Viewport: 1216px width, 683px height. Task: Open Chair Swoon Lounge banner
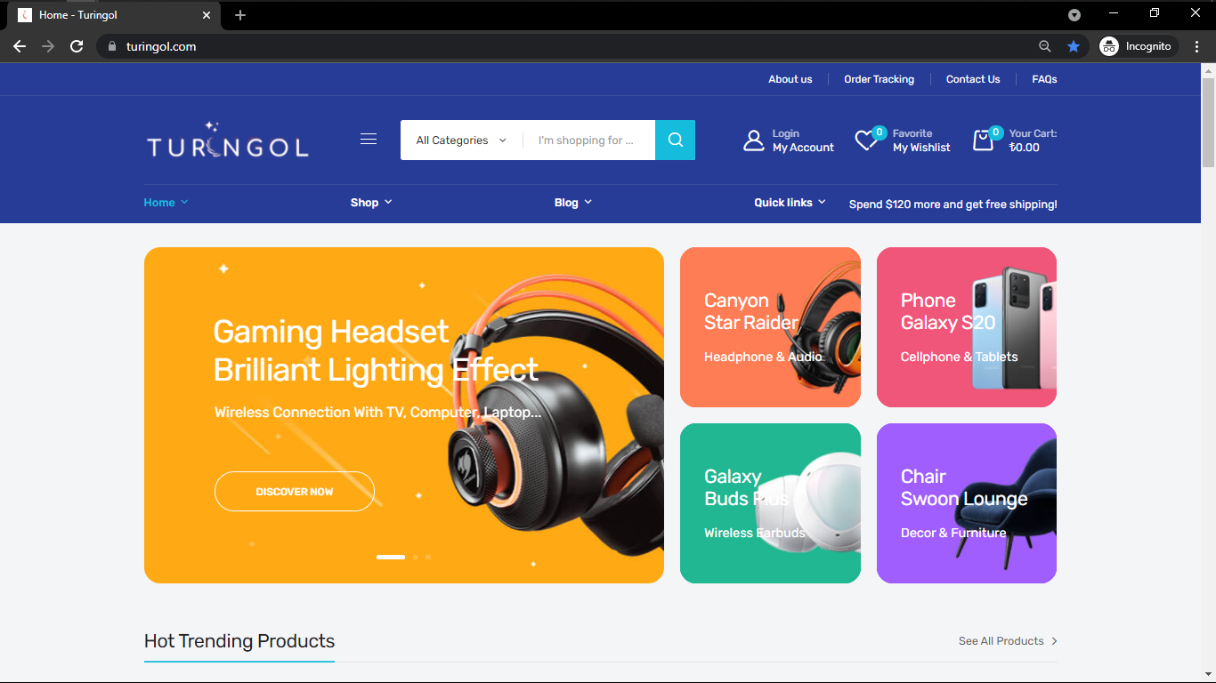(x=967, y=503)
